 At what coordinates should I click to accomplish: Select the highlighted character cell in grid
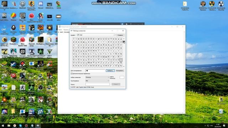tap(121, 60)
